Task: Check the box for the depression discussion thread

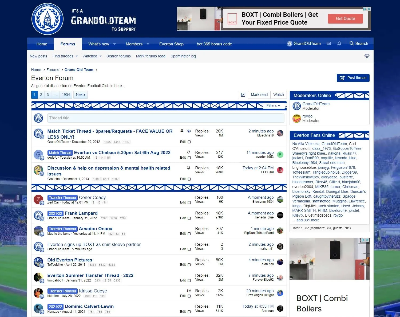Action: point(189,179)
